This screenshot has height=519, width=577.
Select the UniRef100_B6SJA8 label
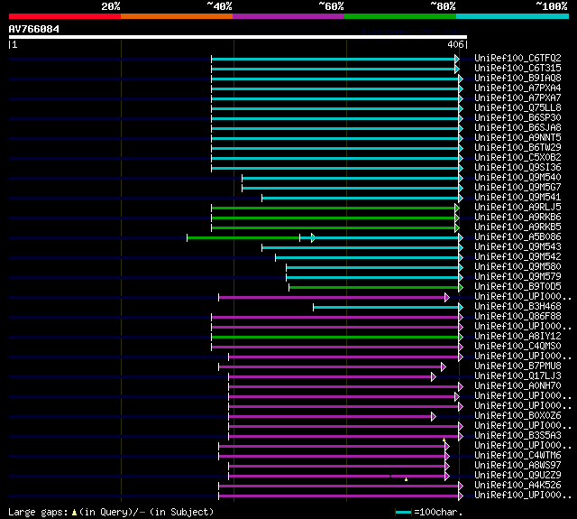pyautogui.click(x=517, y=128)
